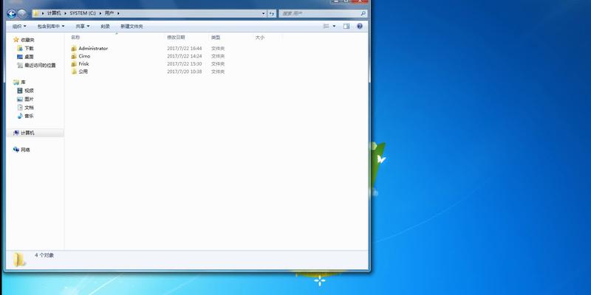Click the help question mark icon

click(360, 26)
